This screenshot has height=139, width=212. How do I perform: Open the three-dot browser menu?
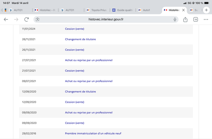(206, 19)
